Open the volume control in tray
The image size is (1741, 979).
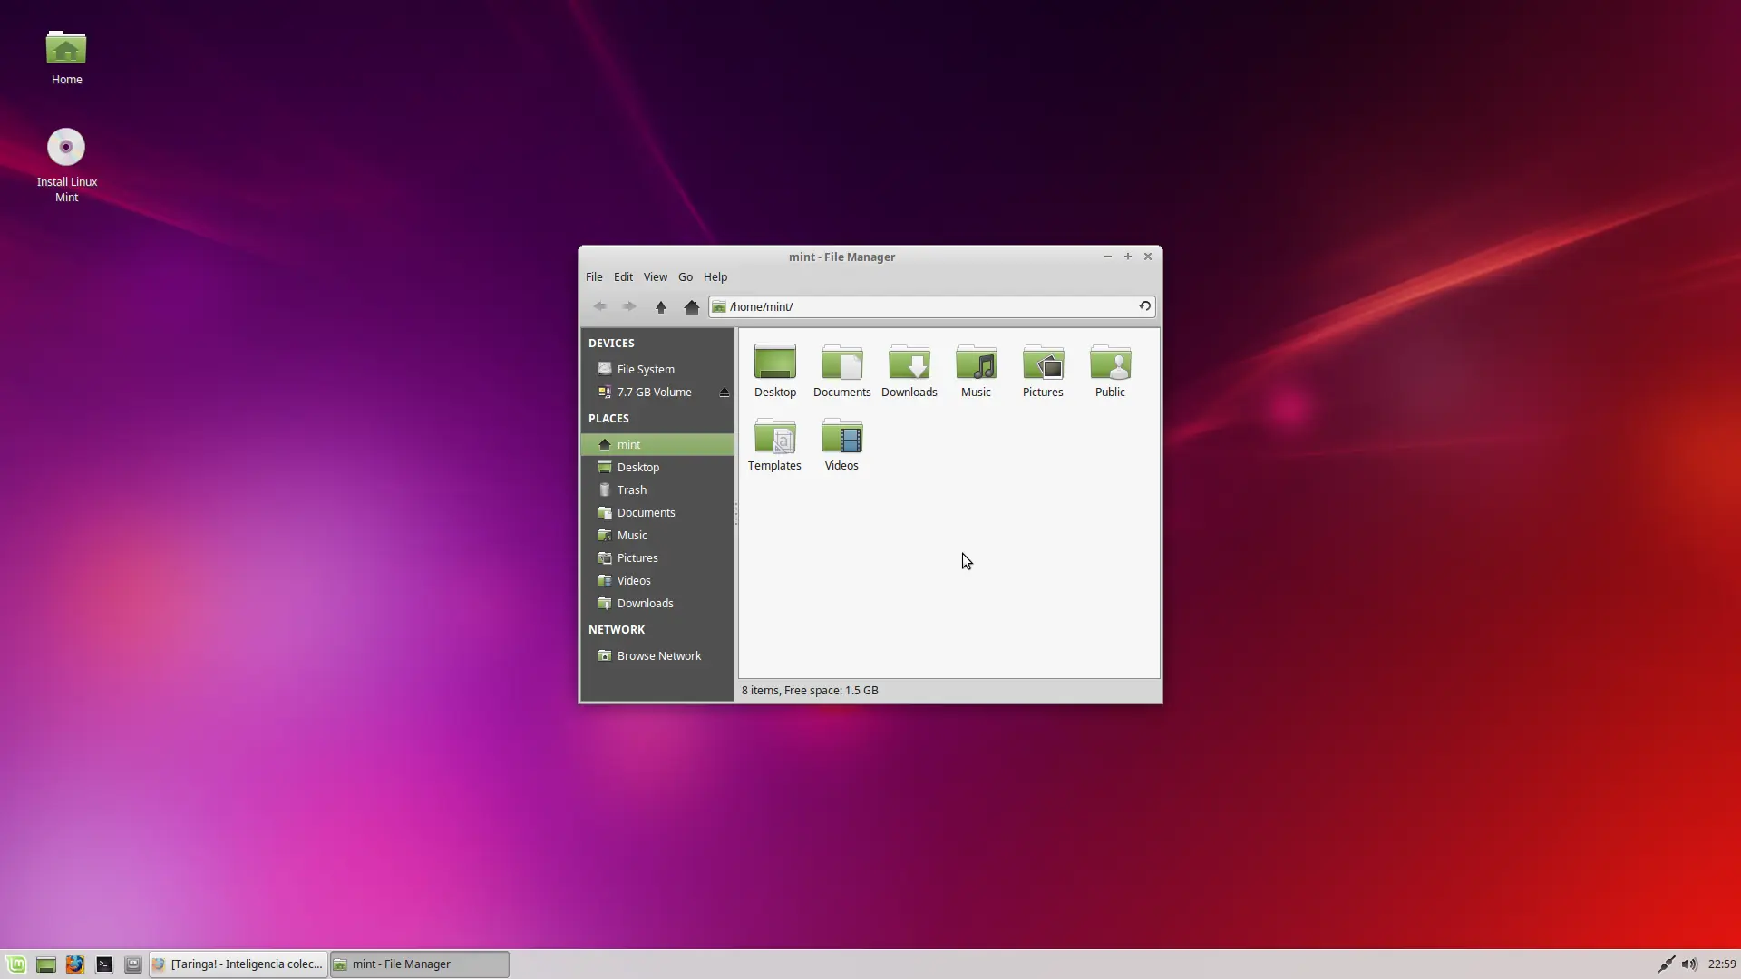[1688, 964]
